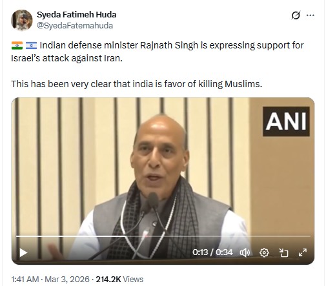Click Syeda Fatimeh Huda's profile avatar

click(x=21, y=20)
